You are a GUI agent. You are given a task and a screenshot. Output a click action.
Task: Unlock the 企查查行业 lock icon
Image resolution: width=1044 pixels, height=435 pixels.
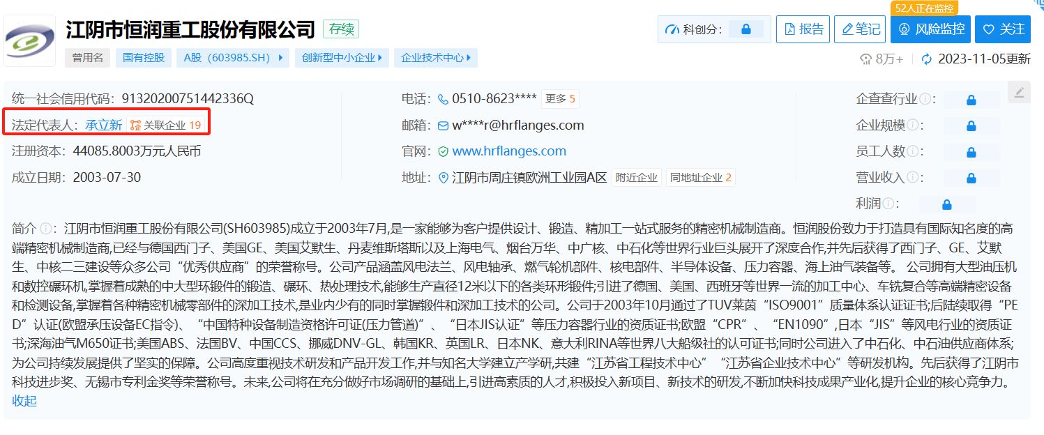pyautogui.click(x=971, y=100)
